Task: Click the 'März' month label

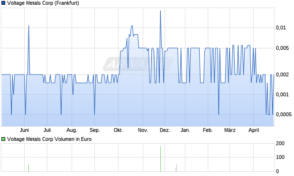Action: tap(230, 130)
